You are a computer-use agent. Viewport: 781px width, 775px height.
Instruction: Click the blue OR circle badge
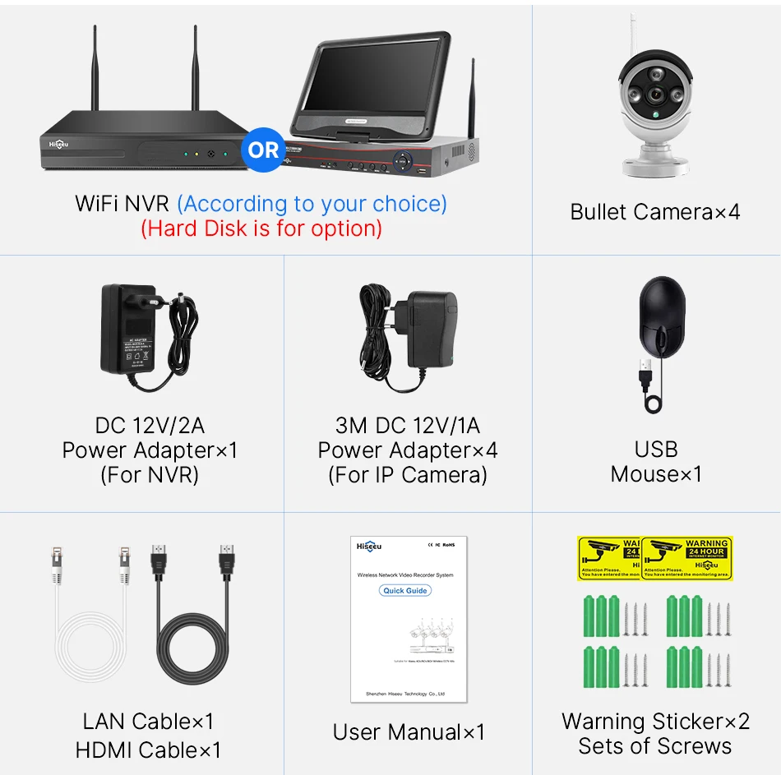click(263, 150)
